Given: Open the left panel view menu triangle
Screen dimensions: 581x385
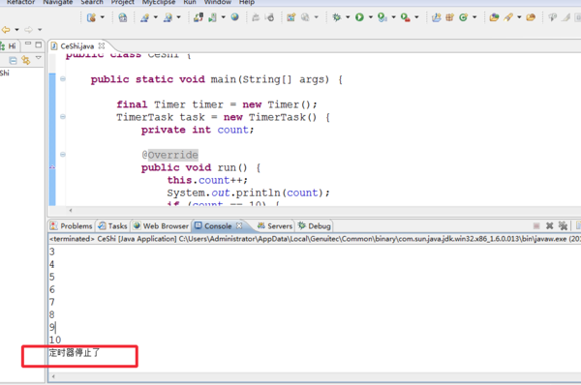Looking at the screenshot, I should point(38,58).
